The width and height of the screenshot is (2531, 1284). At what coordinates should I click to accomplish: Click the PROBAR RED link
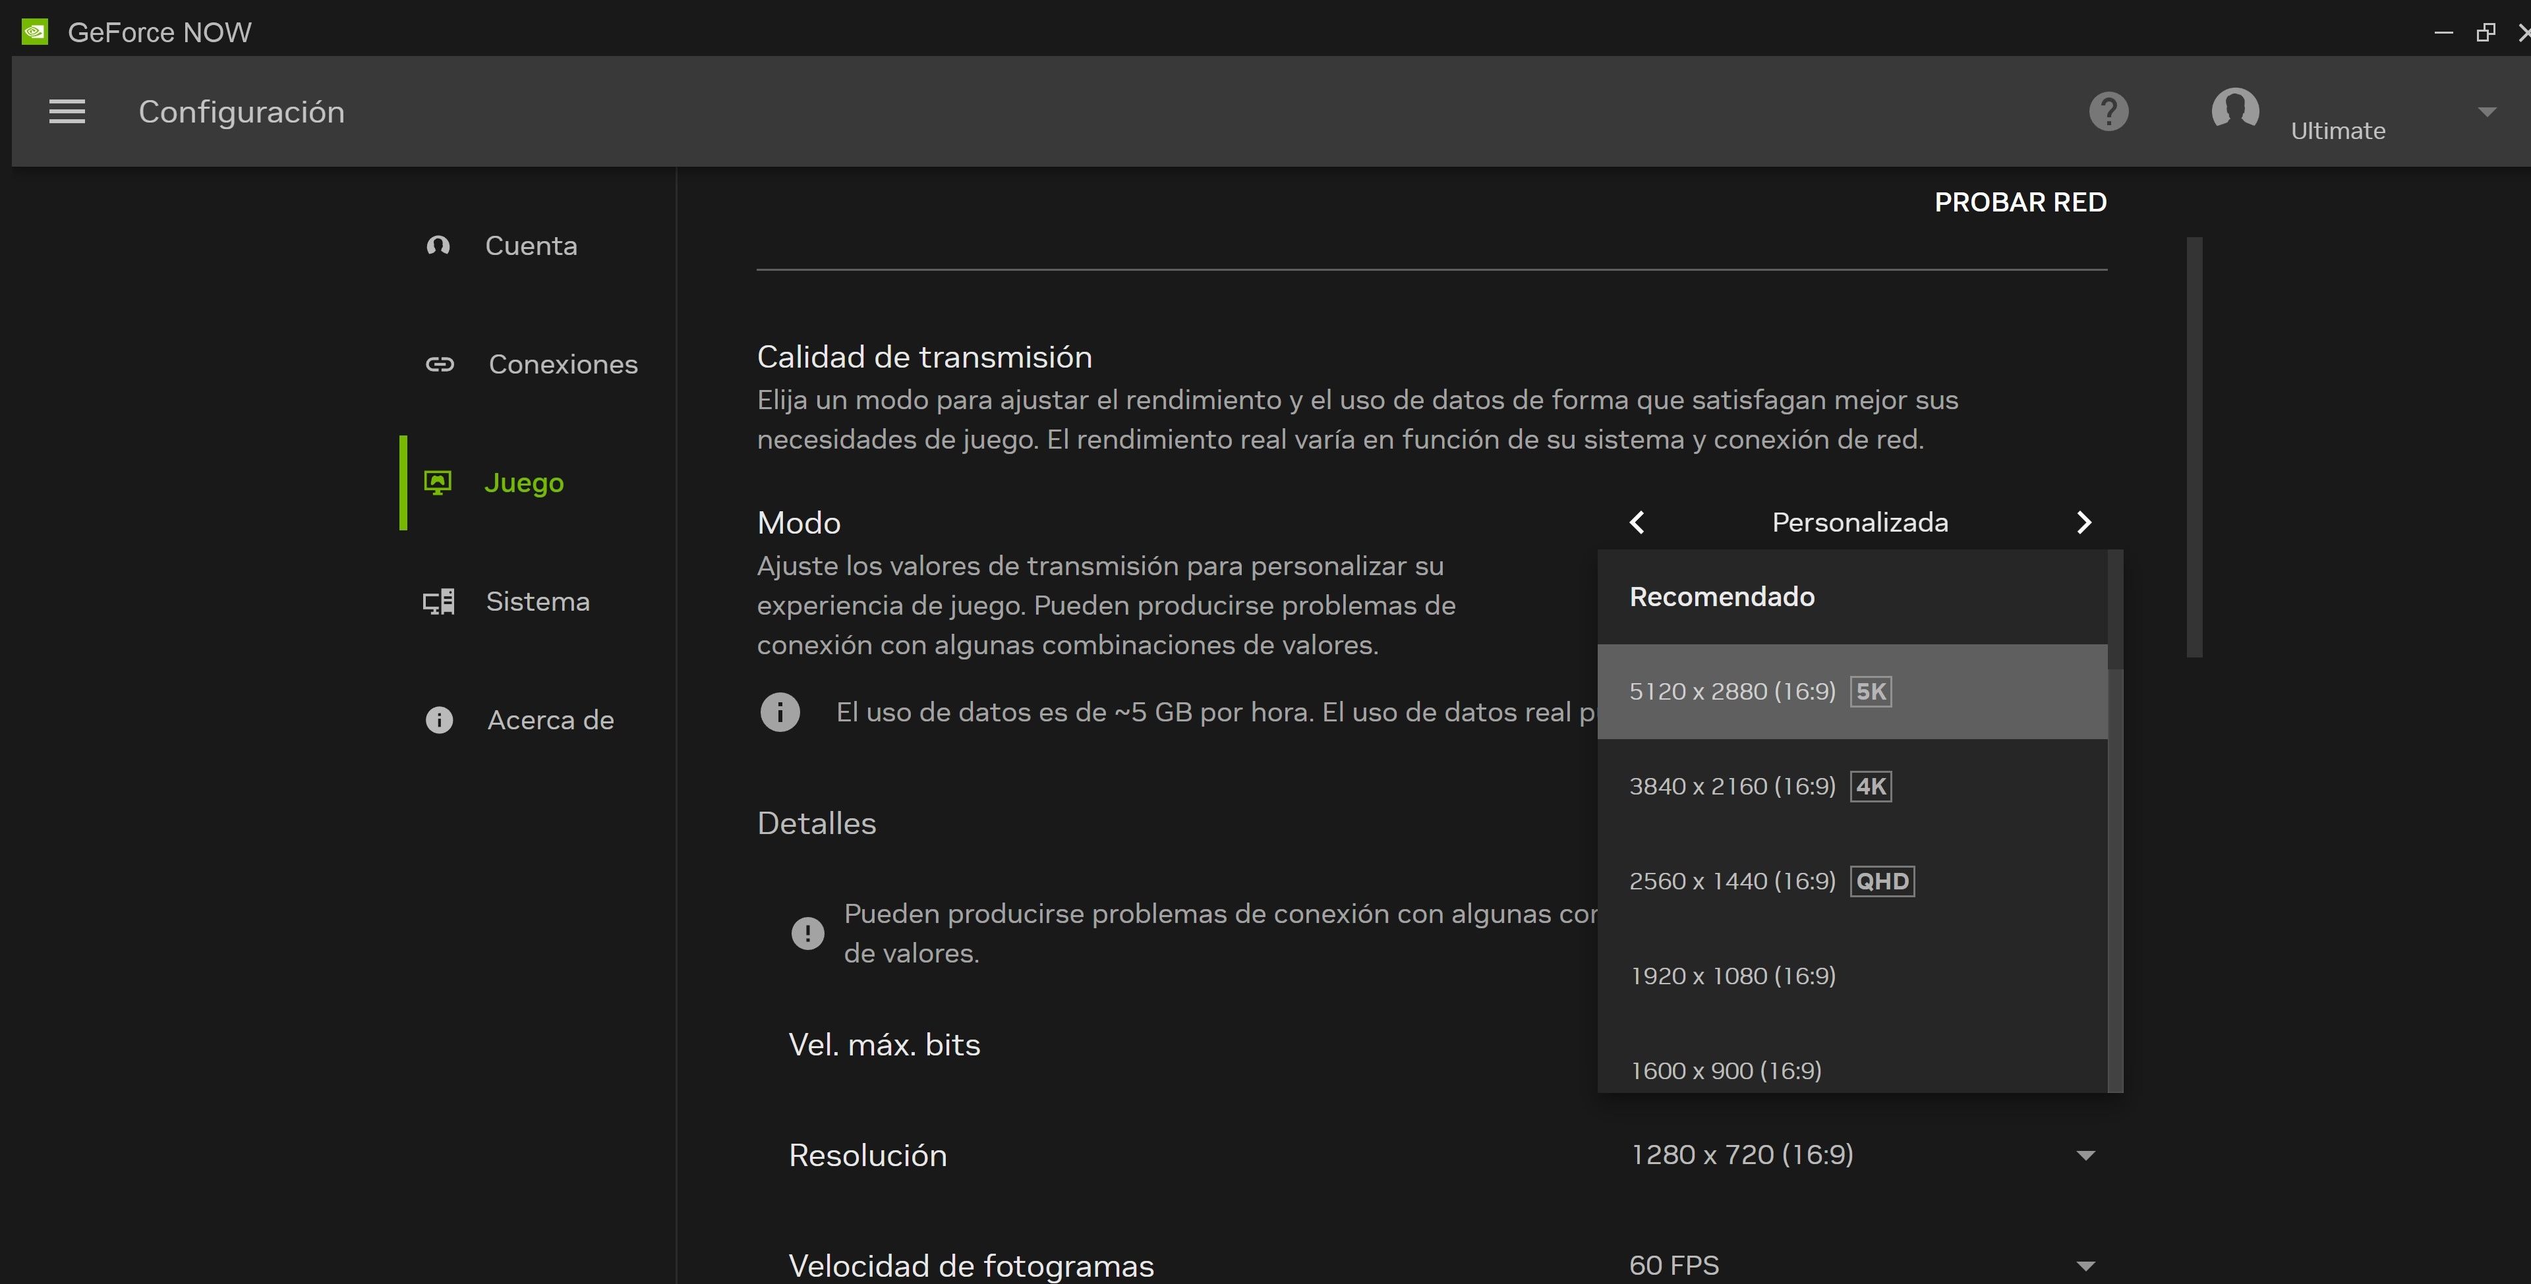[x=2020, y=202]
